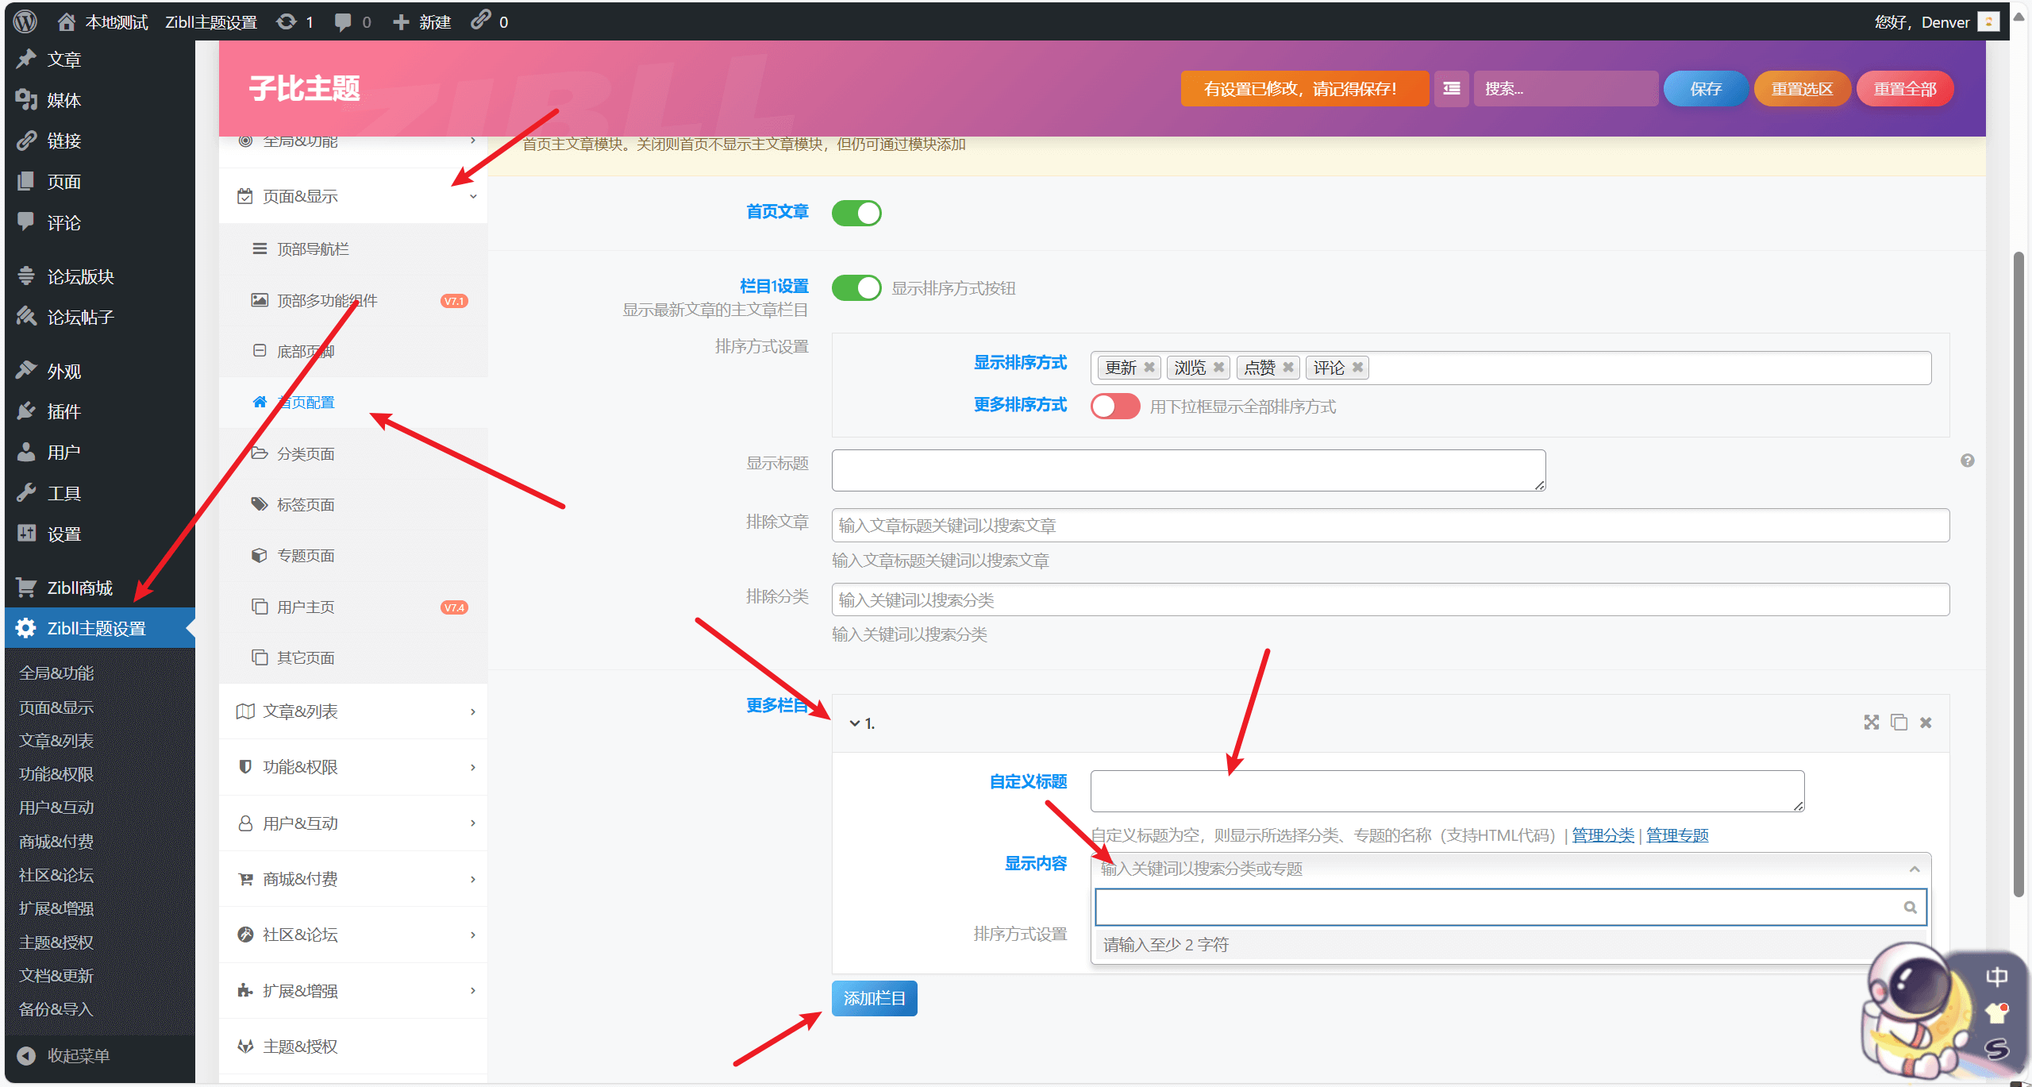
Task: Focus the 排除分类 search field
Action: (x=1390, y=599)
